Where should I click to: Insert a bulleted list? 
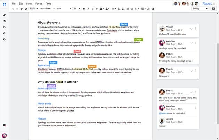[123, 9]
